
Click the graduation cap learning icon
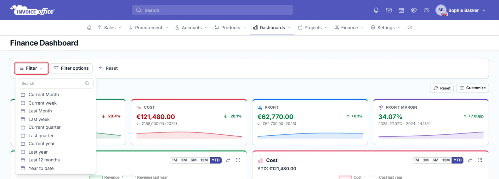(414, 10)
